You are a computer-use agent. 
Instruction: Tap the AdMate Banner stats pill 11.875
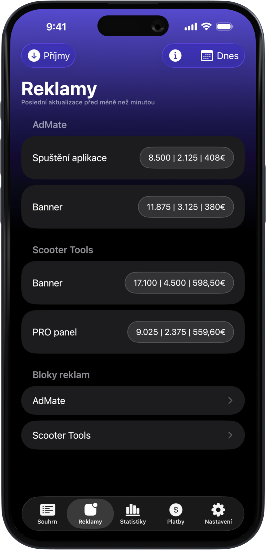186,207
